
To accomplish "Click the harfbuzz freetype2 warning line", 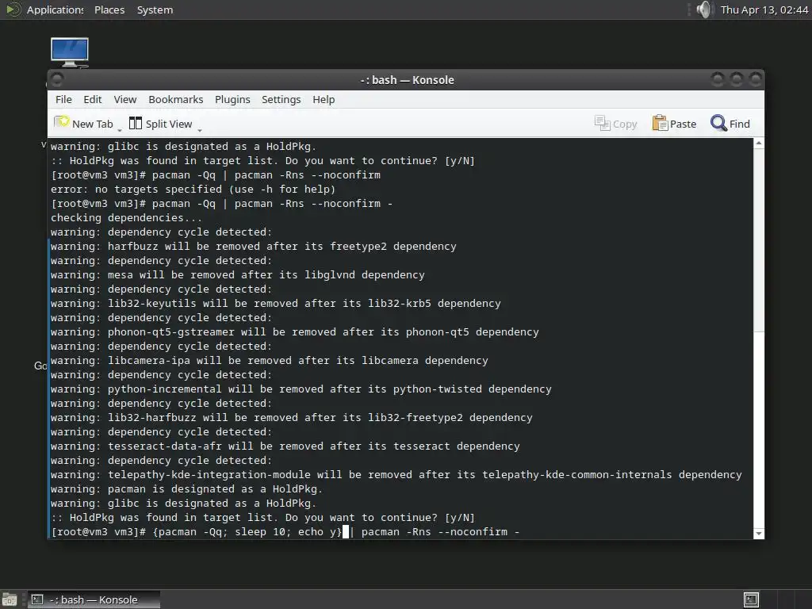I will pyautogui.click(x=253, y=247).
